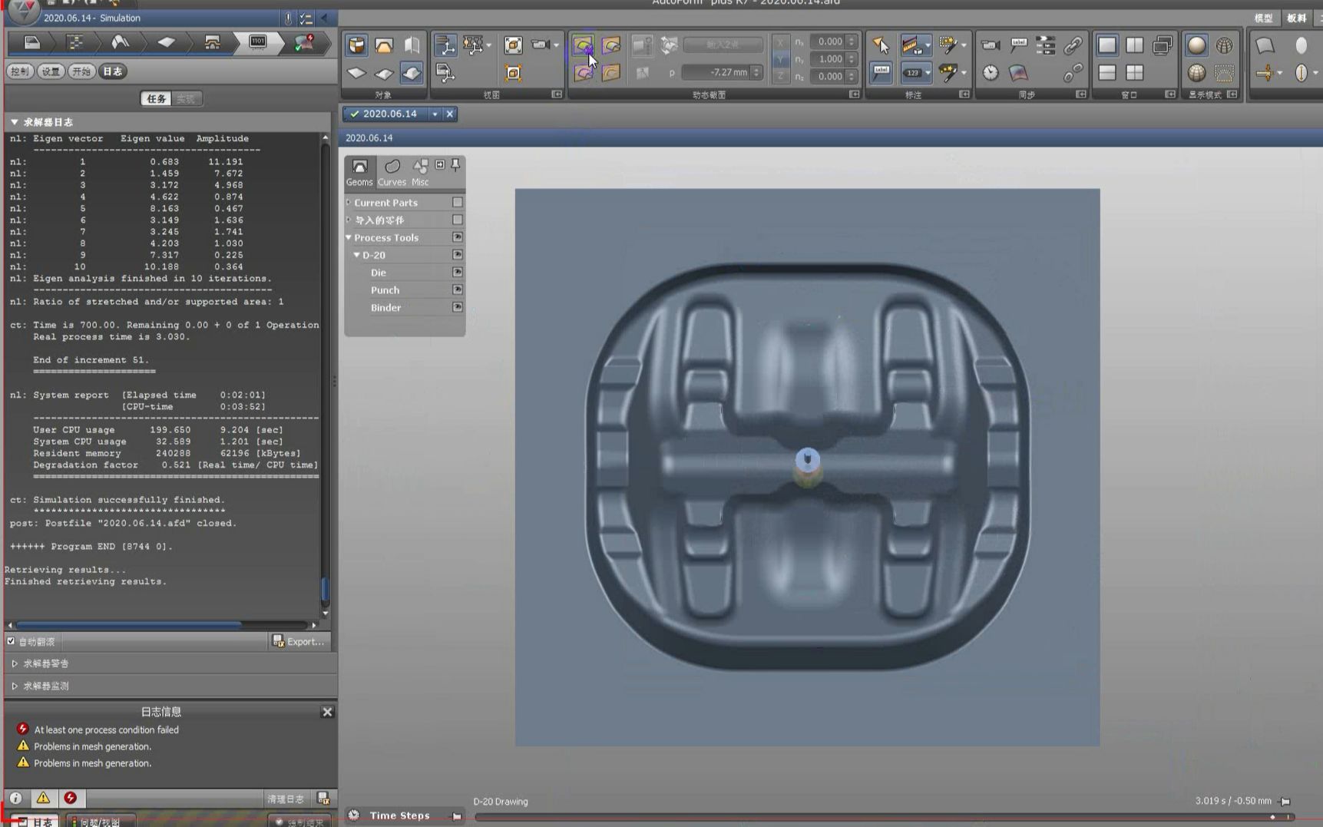Collapse the Process Tools tree node

349,238
